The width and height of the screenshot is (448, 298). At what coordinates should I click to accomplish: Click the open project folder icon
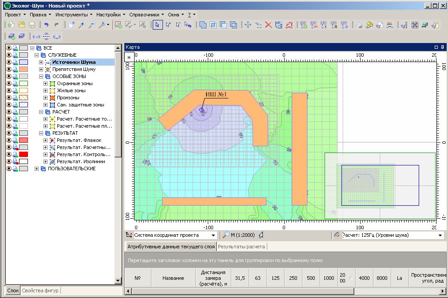[x=21, y=25]
